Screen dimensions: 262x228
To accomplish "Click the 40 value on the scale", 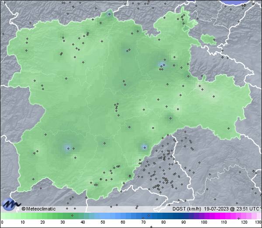I will 83,222.
